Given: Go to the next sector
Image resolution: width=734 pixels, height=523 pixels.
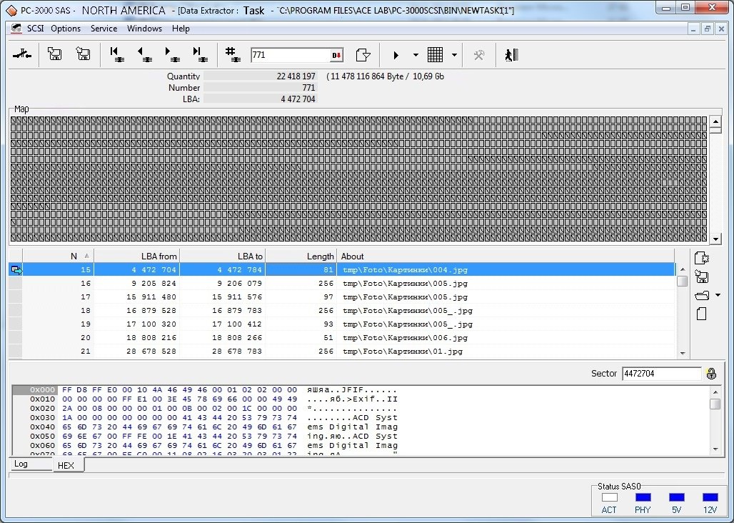Looking at the screenshot, I should click(x=172, y=55).
